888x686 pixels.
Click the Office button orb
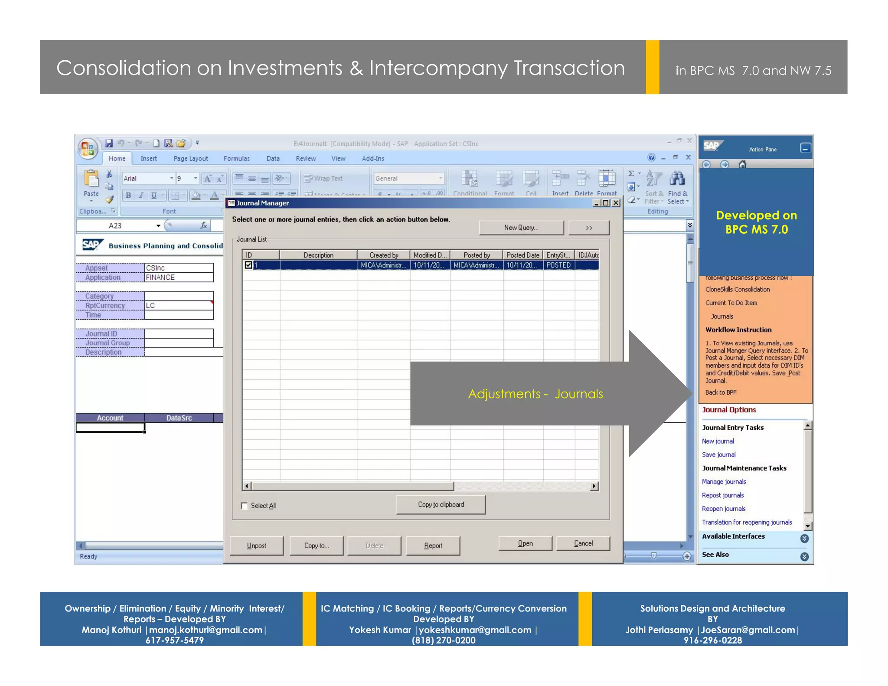[87, 149]
